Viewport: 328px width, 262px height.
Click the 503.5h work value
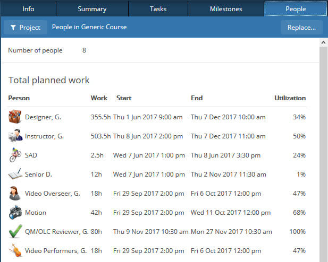100,136
